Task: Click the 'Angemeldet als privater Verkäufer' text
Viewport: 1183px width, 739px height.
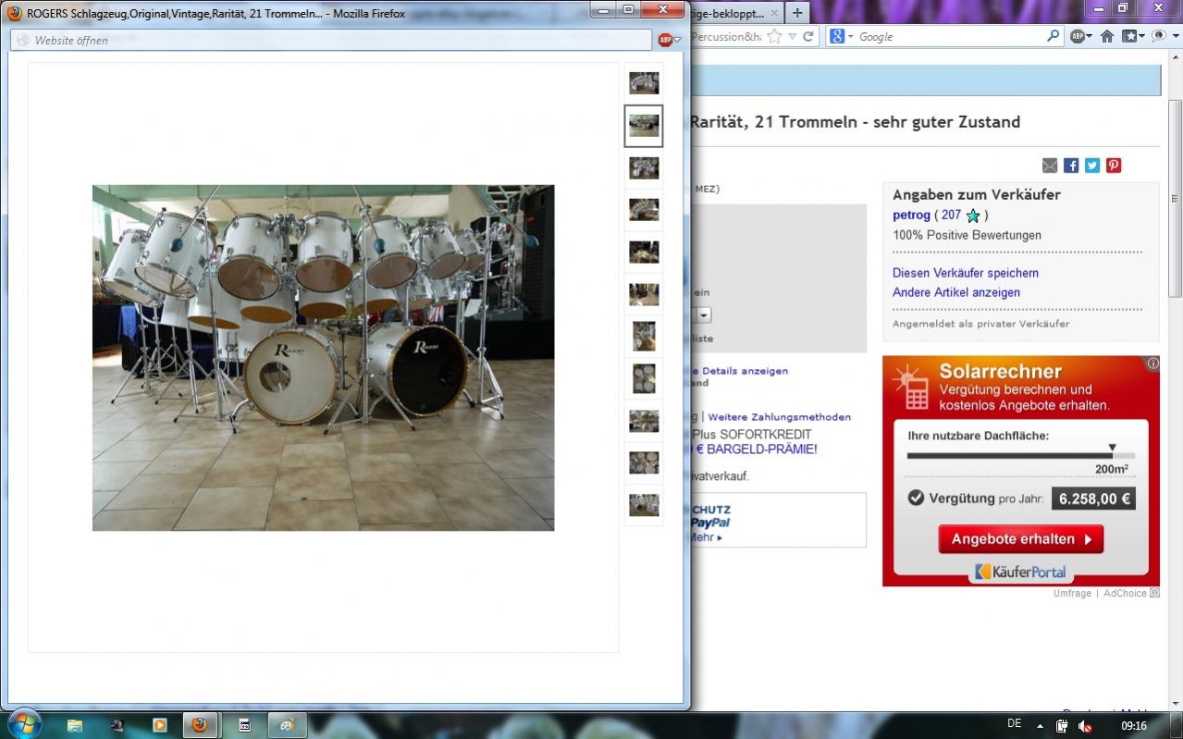Action: 980,324
